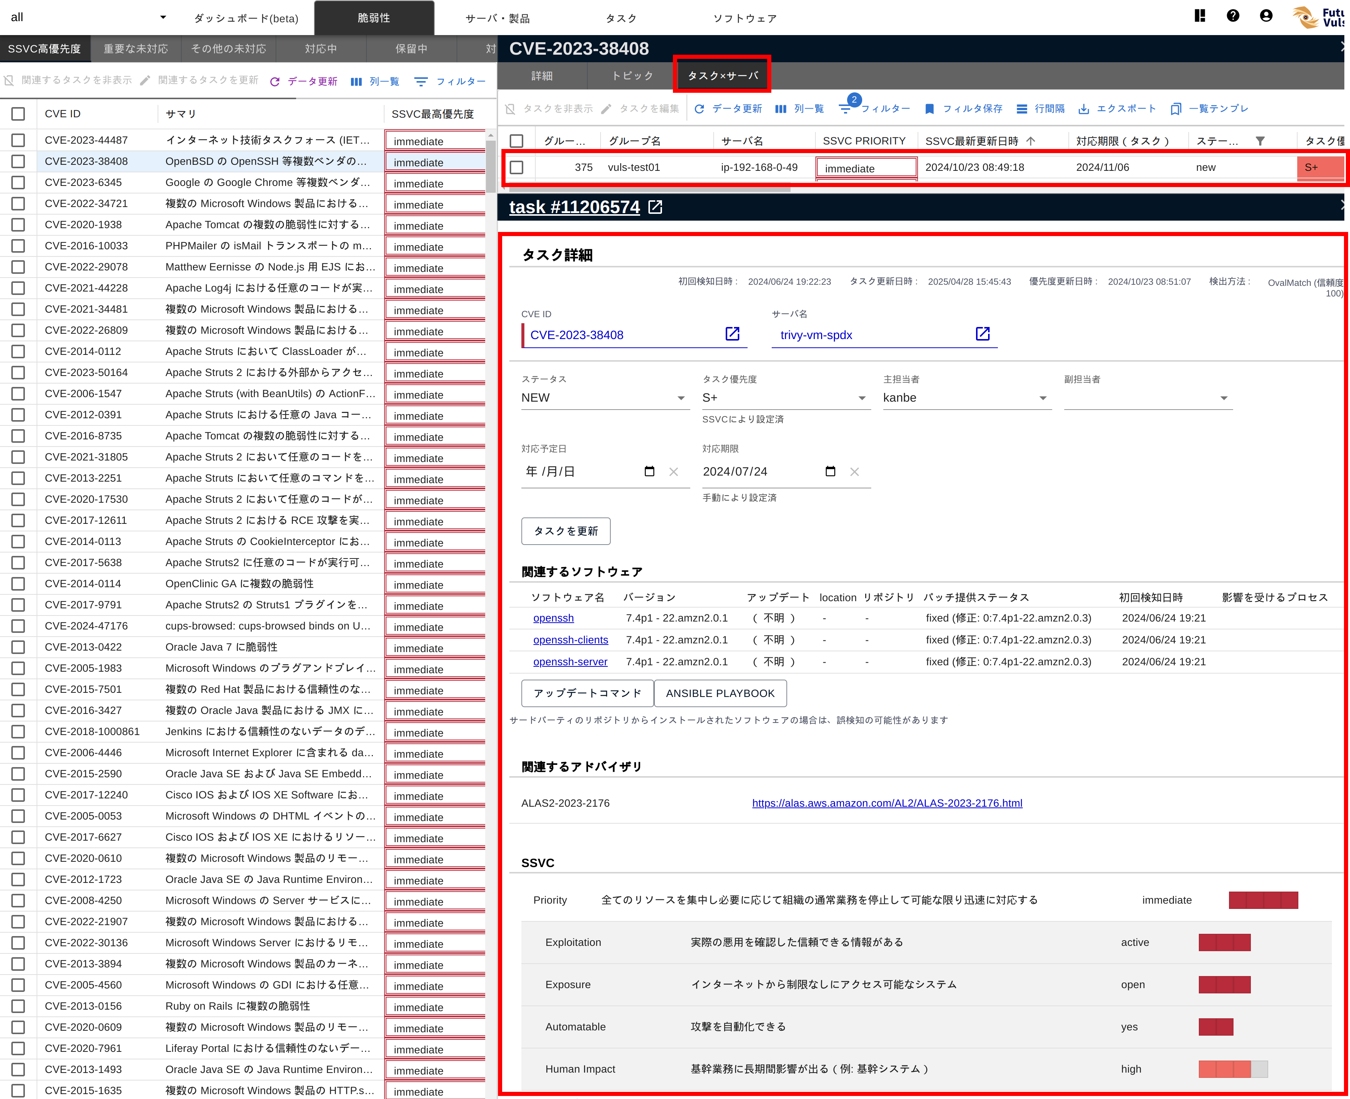Image resolution: width=1350 pixels, height=1099 pixels.
Task: Open the empty 副担当者 dropdown
Action: [1148, 398]
